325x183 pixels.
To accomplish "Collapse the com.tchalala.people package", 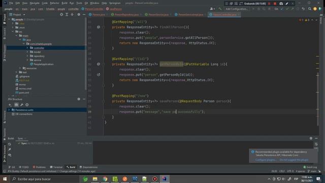I will point(24,44).
